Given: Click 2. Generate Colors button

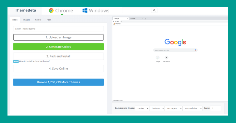Looking at the screenshot, I should pos(58,47).
